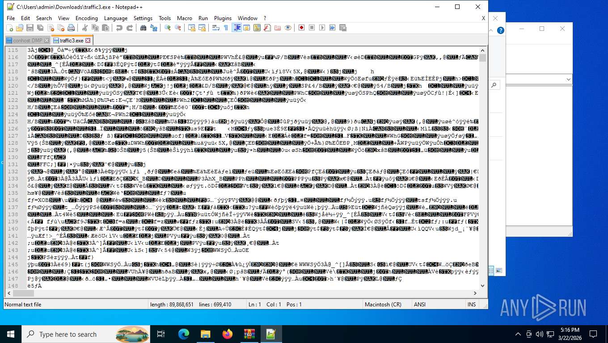This screenshot has width=608, height=343.
Task: Open the Search menu
Action: click(x=44, y=18)
